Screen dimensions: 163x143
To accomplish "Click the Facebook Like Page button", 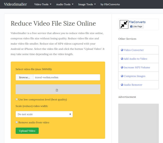I will pos(136,26).
